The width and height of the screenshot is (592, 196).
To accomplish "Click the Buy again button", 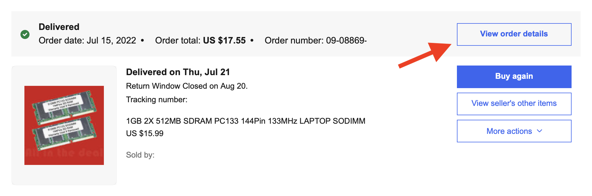I will [514, 76].
